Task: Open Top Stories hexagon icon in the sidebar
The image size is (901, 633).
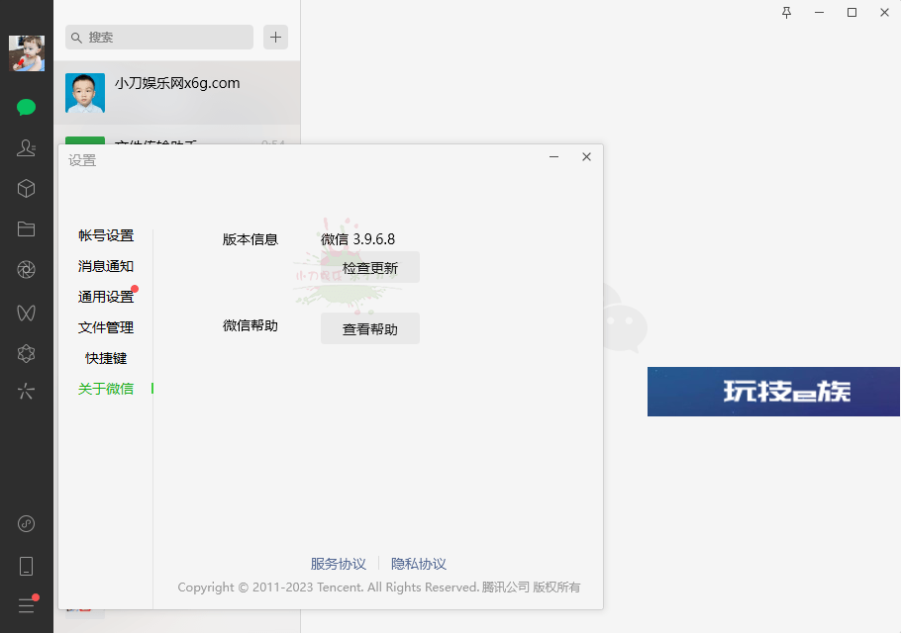Action: tap(27, 353)
